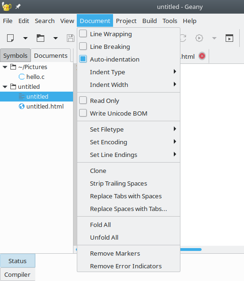Click the Run/Execute window toolbar icon

pos(229,38)
